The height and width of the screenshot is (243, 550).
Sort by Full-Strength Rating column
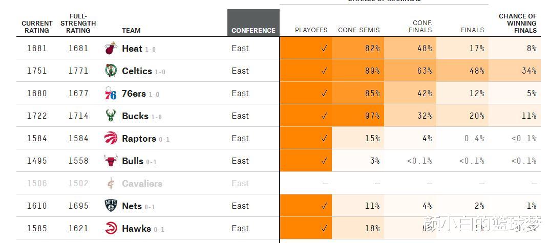coord(78,23)
